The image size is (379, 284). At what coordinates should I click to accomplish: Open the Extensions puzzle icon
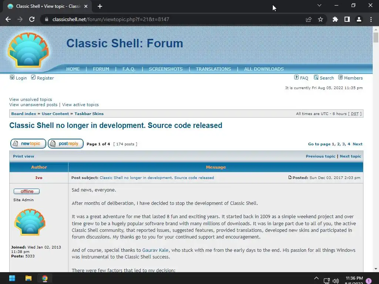[x=335, y=19]
